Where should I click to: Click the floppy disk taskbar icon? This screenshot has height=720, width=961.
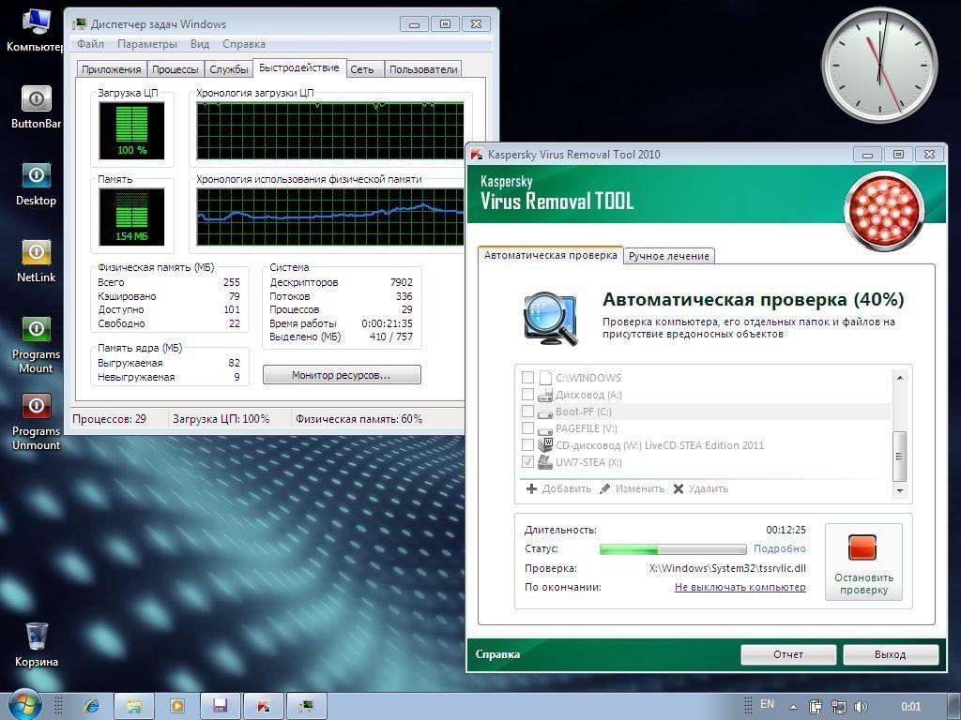point(220,706)
